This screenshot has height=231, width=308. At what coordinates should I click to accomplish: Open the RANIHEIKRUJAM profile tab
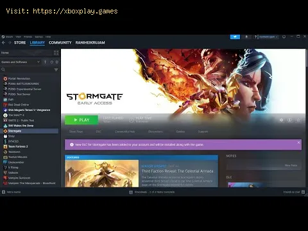(90, 42)
